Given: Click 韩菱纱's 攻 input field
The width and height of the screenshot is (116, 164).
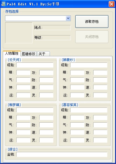Looking at the screenshot, I should click(x=100, y=73).
